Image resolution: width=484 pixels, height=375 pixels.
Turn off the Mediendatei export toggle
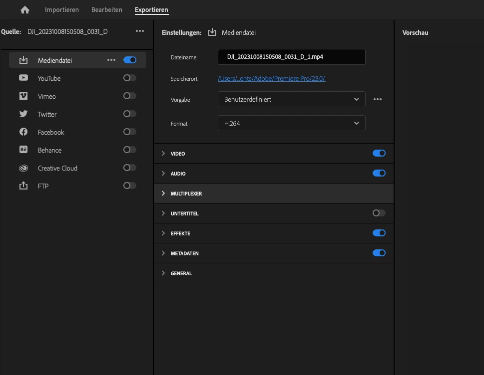point(130,60)
